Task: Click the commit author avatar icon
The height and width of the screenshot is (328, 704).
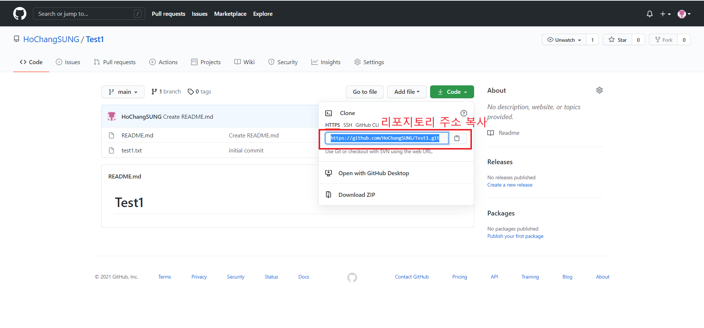Action: 112,117
